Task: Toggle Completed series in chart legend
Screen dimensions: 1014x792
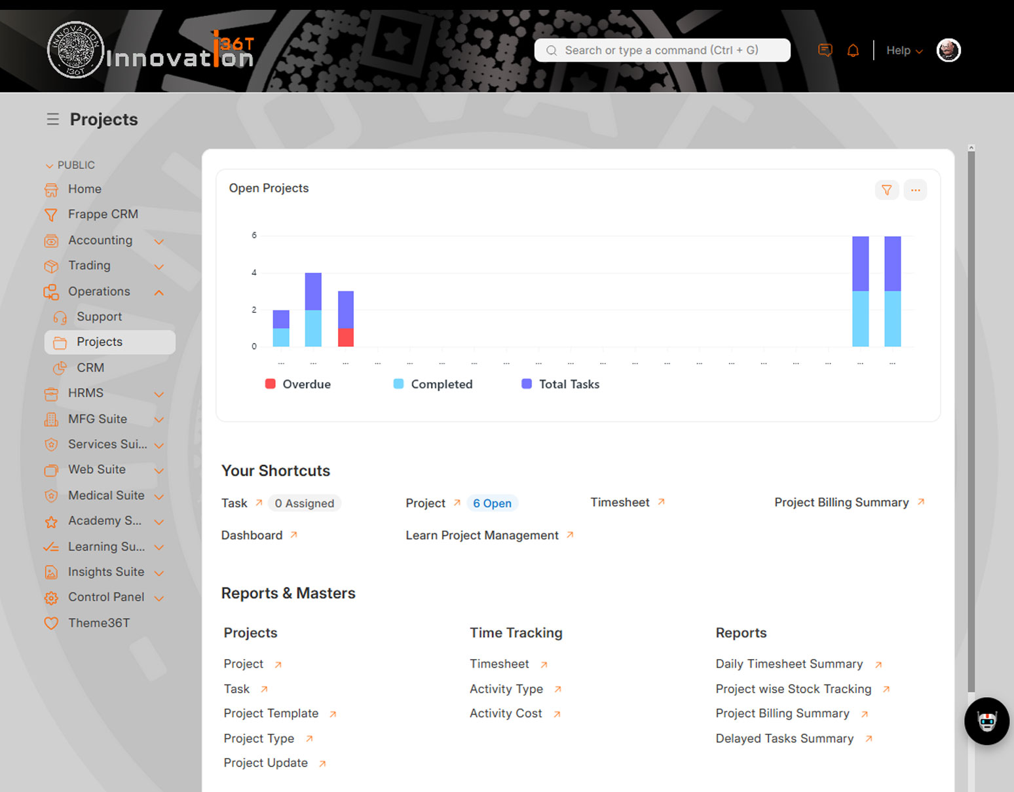Action: tap(433, 384)
